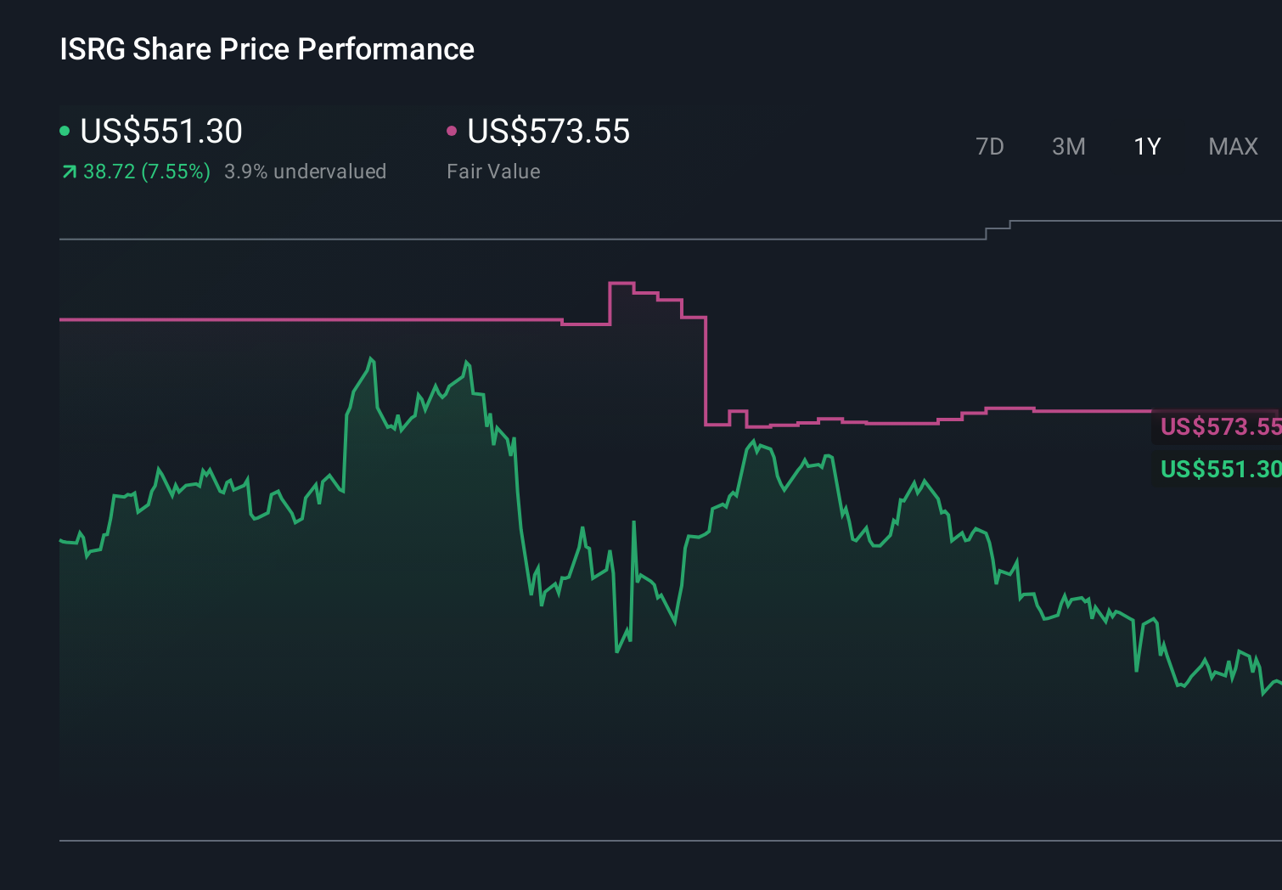The image size is (1282, 890).
Task: Click the long flat left section of pink line
Action: tap(306, 319)
